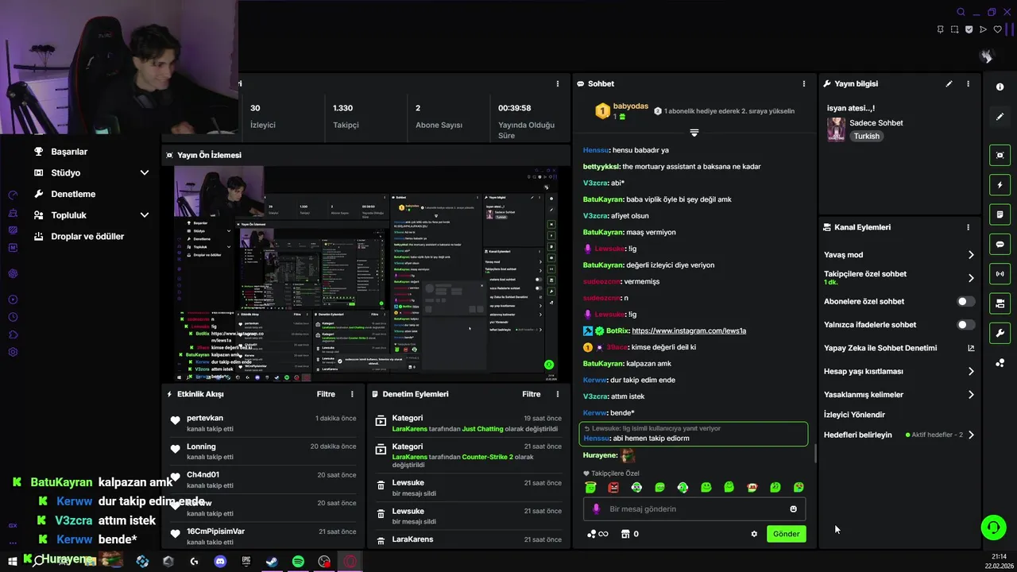Open the info icon in the right rail
This screenshot has width=1017, height=572.
[1000, 87]
